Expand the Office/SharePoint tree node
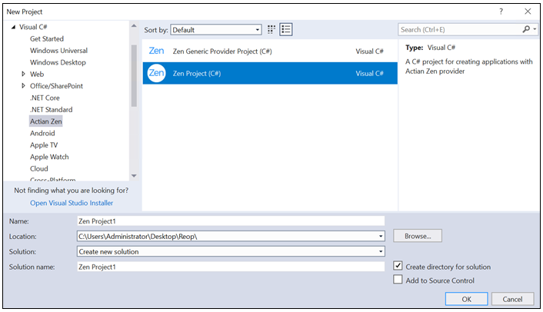The height and width of the screenshot is (312, 543). [x=23, y=86]
